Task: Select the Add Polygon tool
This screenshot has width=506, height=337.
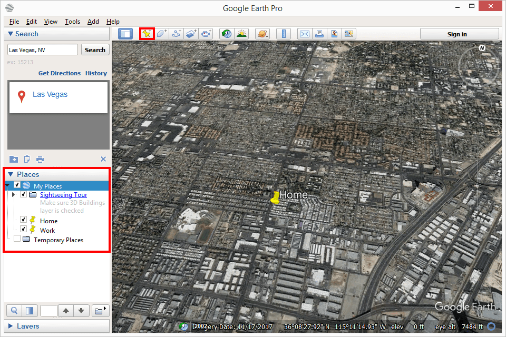Action: [x=162, y=34]
